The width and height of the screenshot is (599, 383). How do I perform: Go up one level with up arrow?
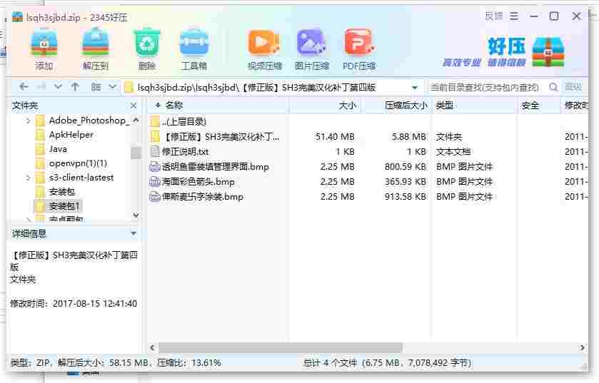[75, 87]
